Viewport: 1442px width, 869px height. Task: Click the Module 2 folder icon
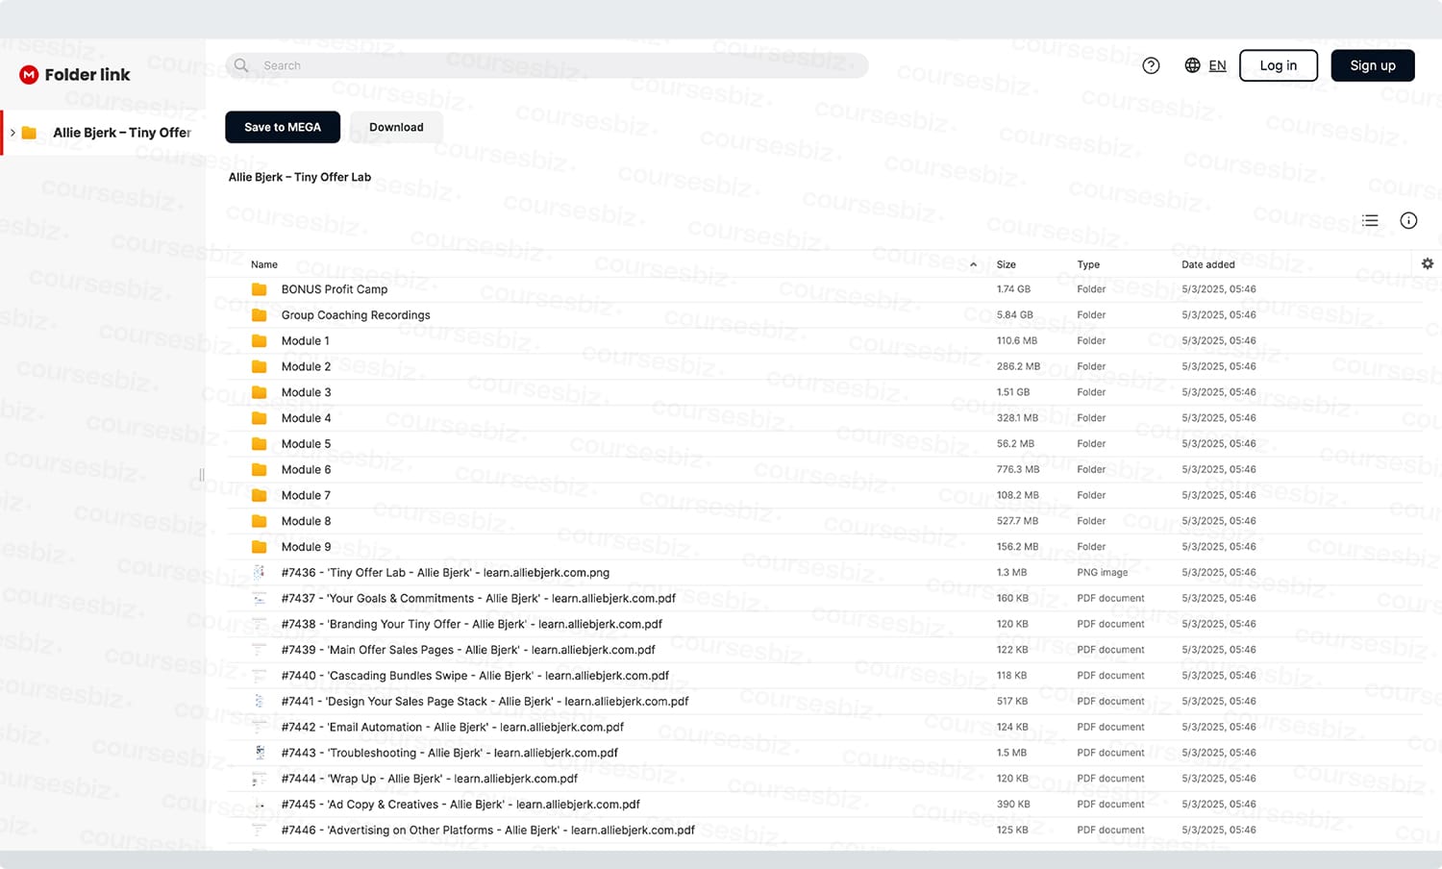point(259,366)
